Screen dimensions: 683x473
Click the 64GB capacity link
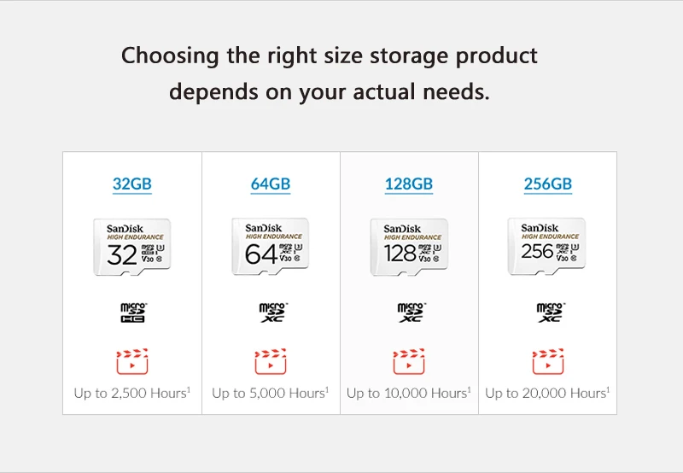tap(271, 184)
